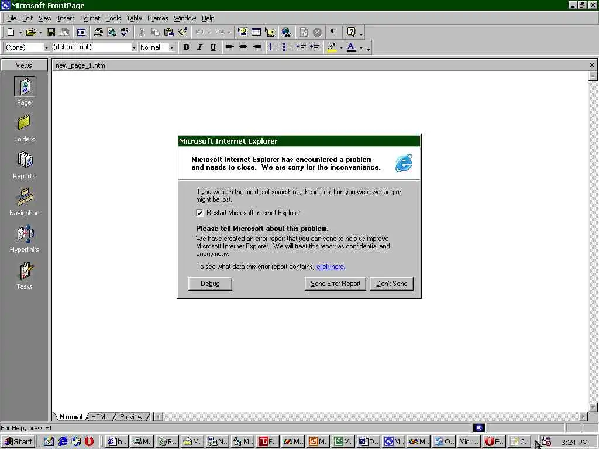
Task: Switch to the Preview tab
Action: point(131,416)
